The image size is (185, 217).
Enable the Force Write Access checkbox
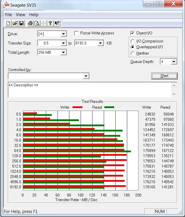click(77, 33)
